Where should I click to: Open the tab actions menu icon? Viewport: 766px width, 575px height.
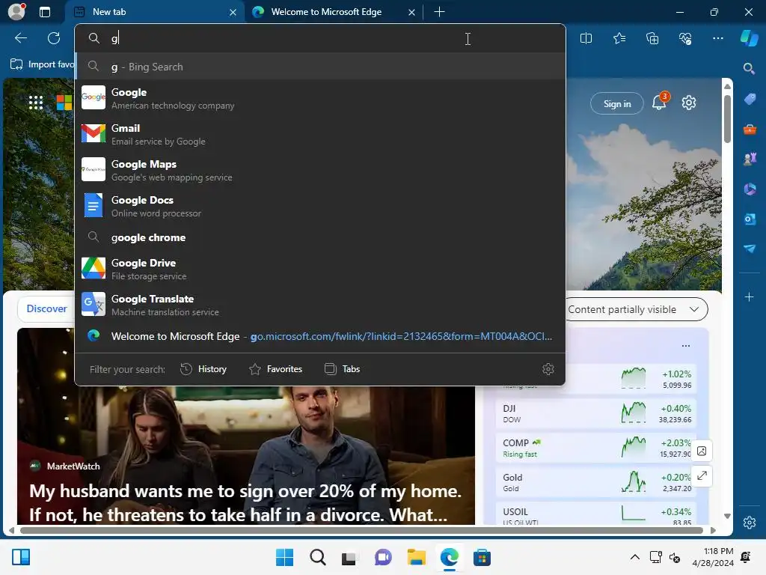tap(45, 12)
